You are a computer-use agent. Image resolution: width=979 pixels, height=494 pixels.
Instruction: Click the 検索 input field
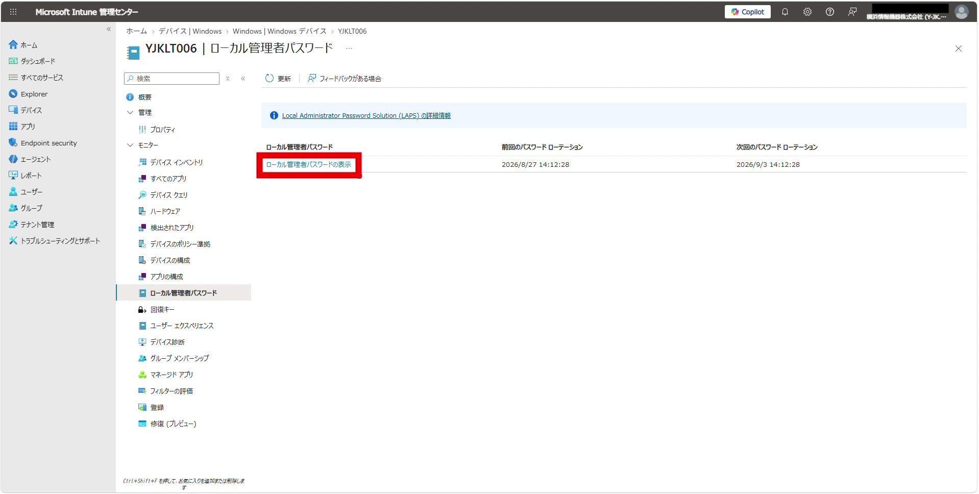(172, 79)
